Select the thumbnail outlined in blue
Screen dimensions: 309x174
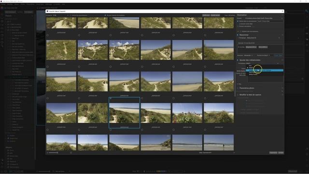[x=124, y=113]
